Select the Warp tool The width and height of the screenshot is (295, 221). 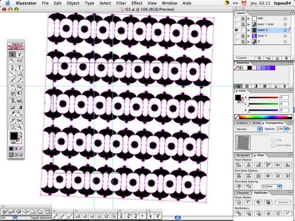coord(12,93)
